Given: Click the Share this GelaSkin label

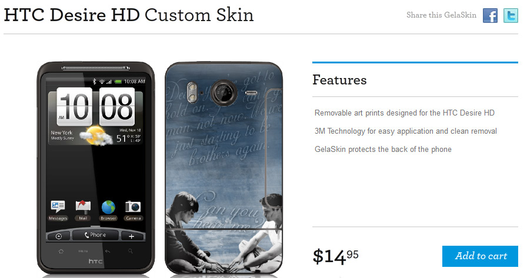Looking at the screenshot, I should [441, 15].
